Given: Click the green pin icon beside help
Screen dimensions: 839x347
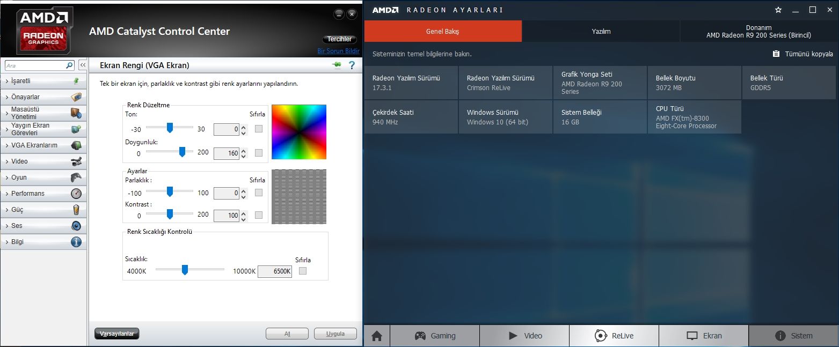Looking at the screenshot, I should (337, 65).
